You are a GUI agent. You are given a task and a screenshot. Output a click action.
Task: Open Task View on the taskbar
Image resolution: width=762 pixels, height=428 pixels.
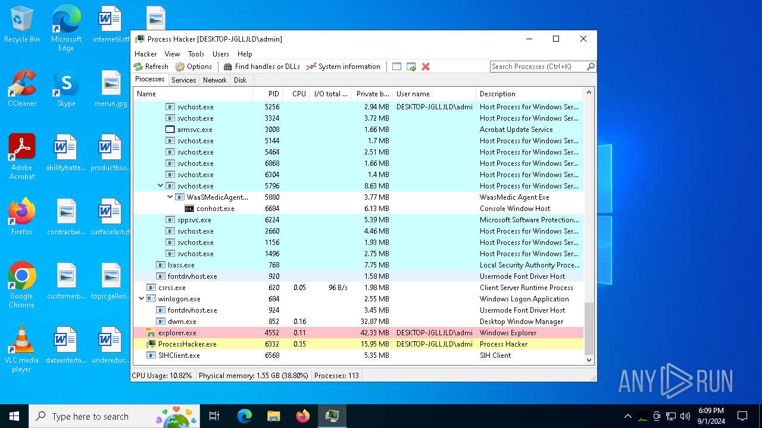tap(214, 416)
